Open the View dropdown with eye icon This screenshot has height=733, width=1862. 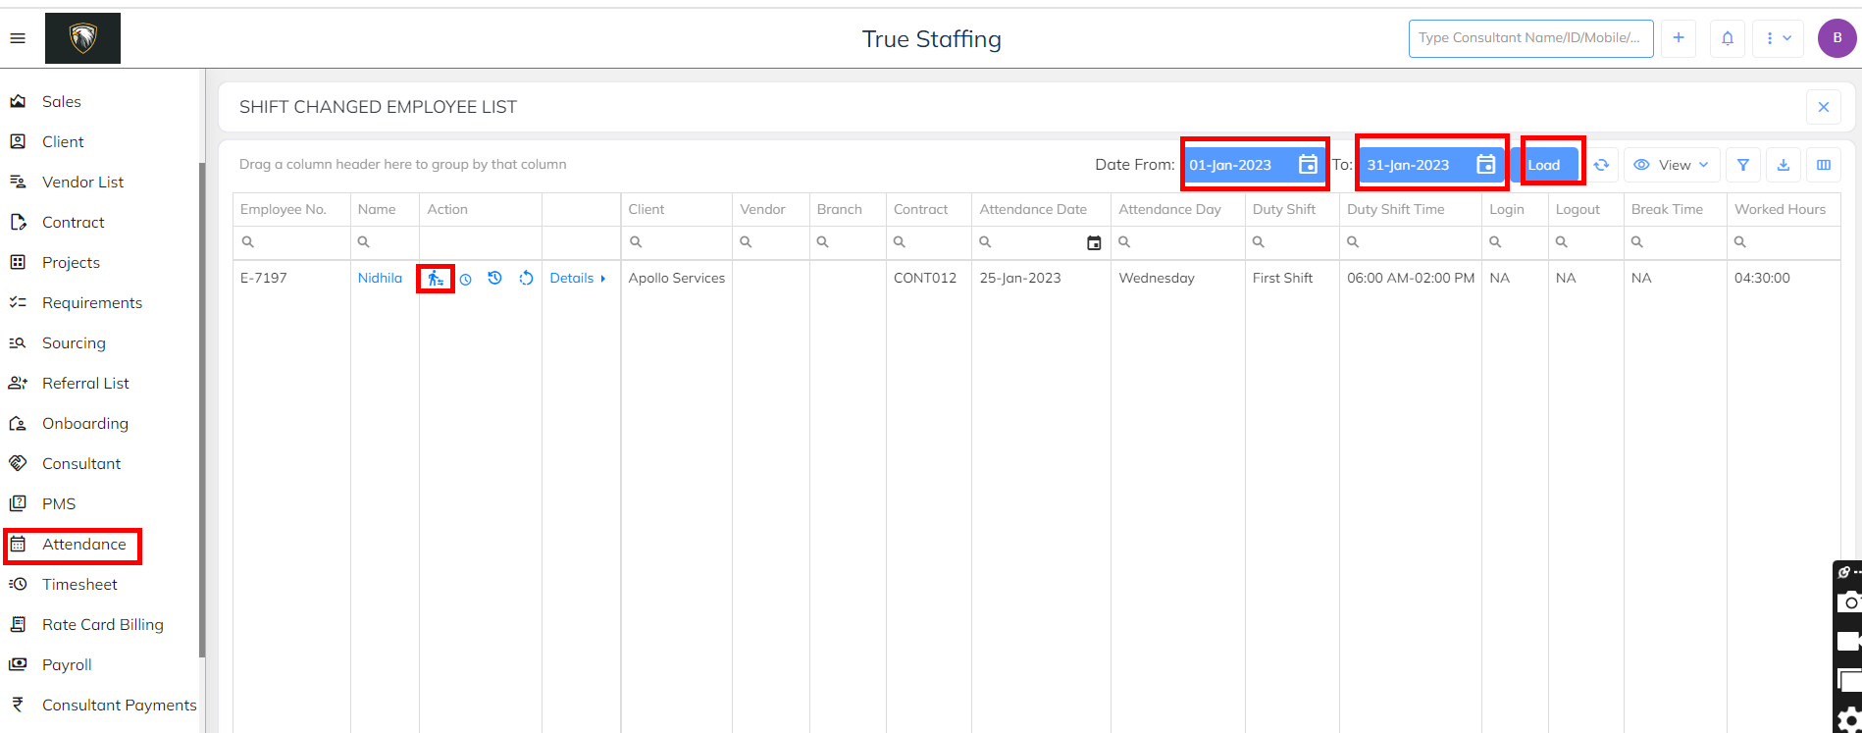pos(1672,165)
